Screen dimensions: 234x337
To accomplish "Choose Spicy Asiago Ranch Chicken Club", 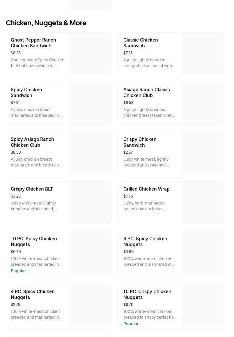I will (32, 142).
